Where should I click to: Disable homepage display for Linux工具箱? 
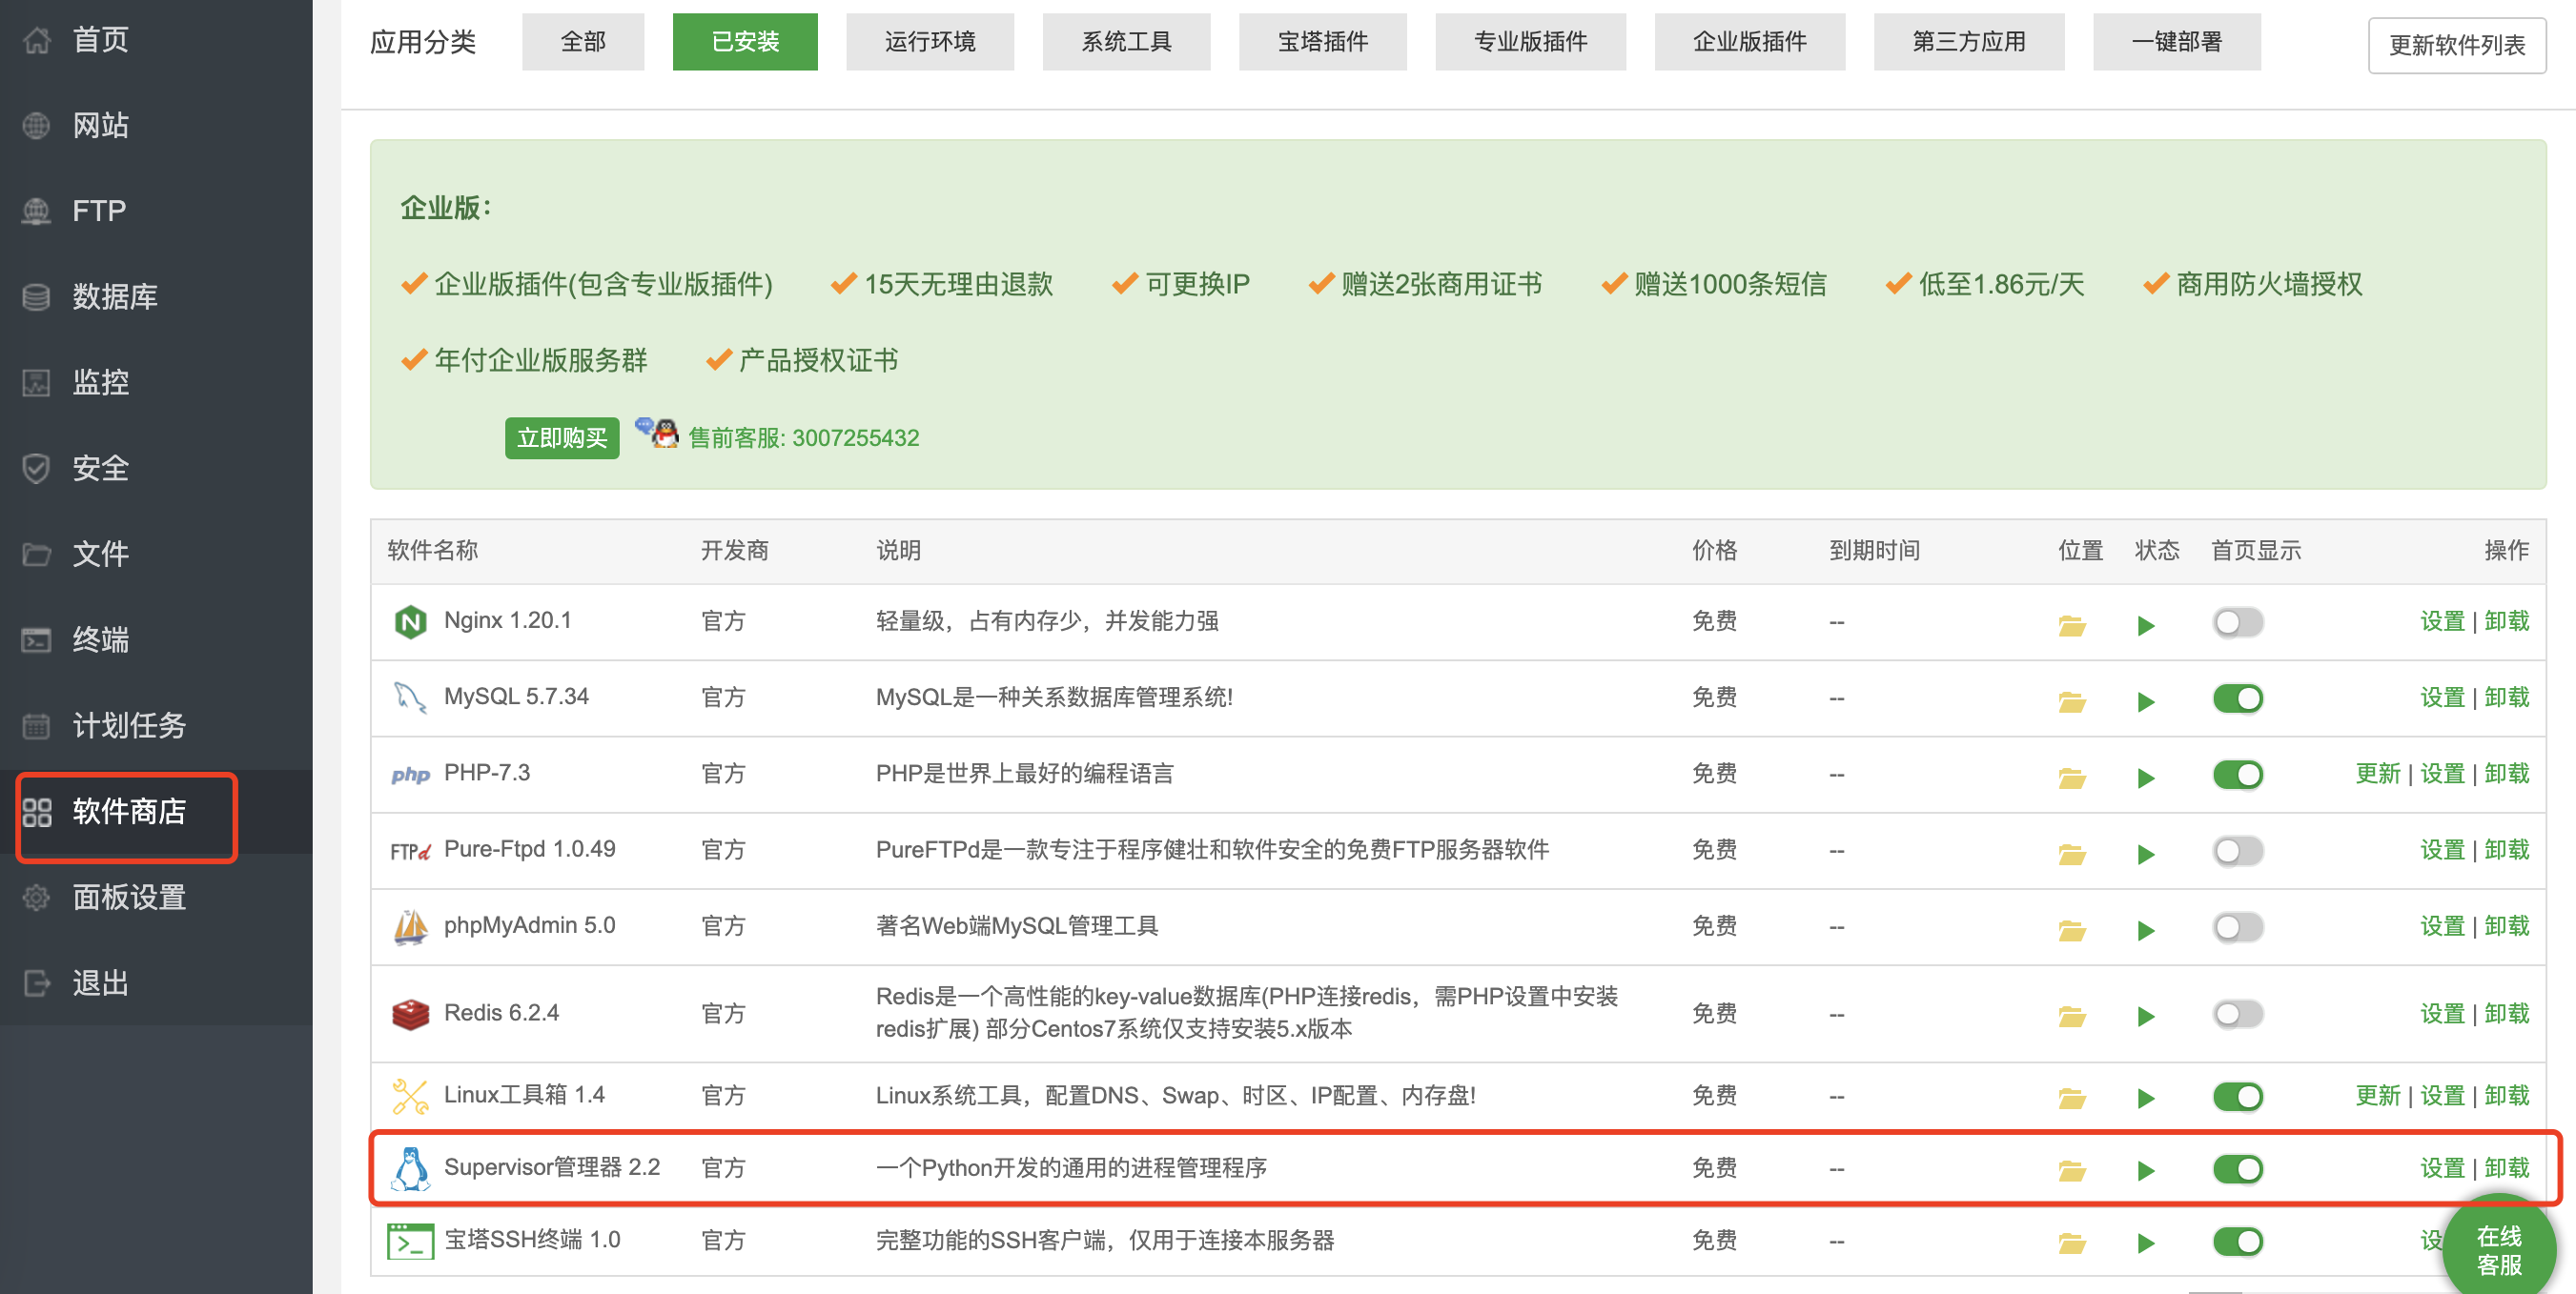tap(2238, 1096)
